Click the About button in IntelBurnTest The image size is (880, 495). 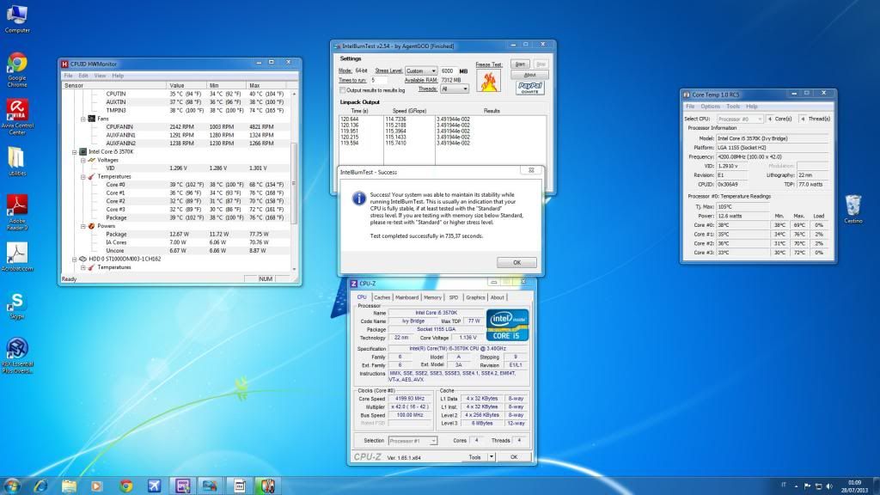tap(529, 75)
